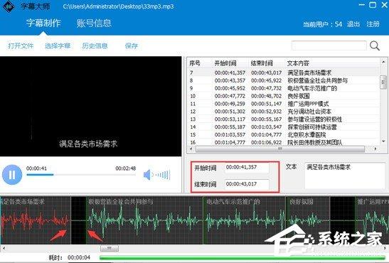
Task: Click the list horizontal scrollbar left arrow
Action: pos(191,149)
